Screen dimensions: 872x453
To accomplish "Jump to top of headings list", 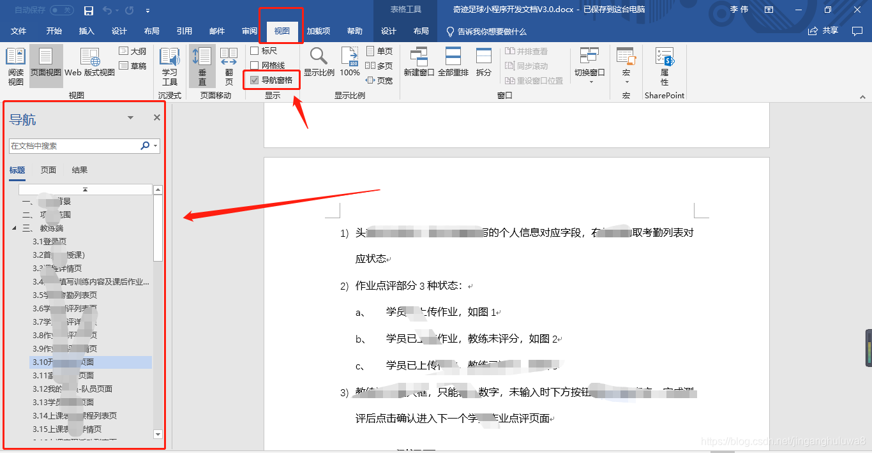I will (x=86, y=189).
